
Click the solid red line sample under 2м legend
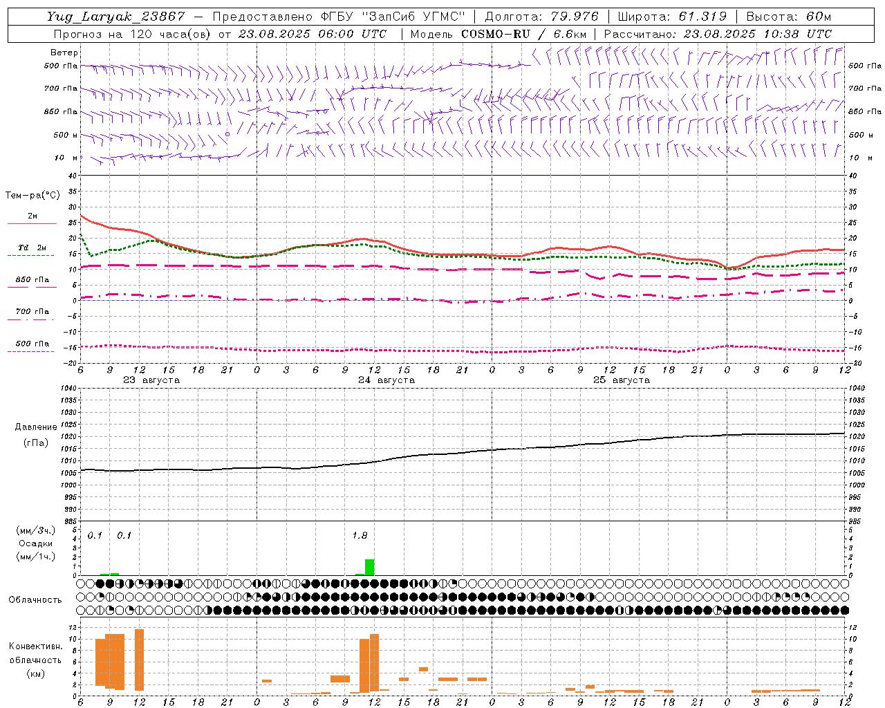pos(32,223)
